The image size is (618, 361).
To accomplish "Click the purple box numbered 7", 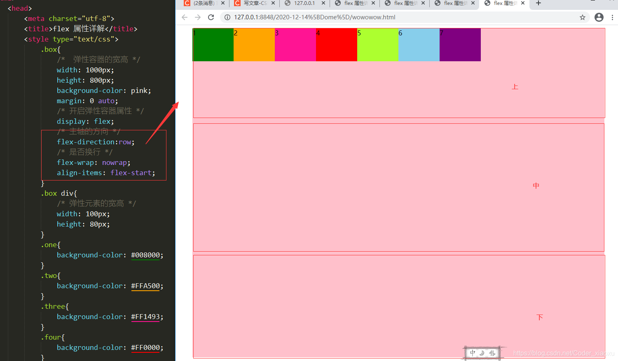I will tap(460, 45).
